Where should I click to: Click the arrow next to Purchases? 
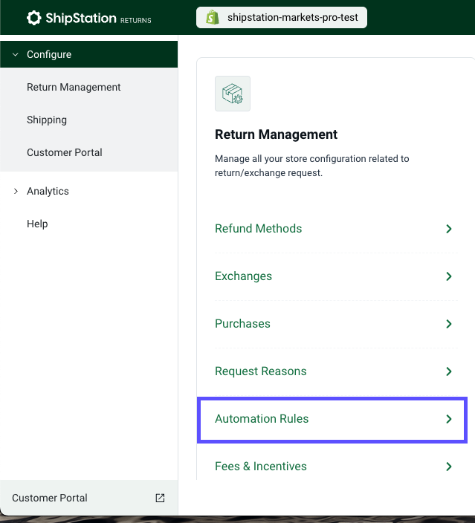tap(448, 324)
